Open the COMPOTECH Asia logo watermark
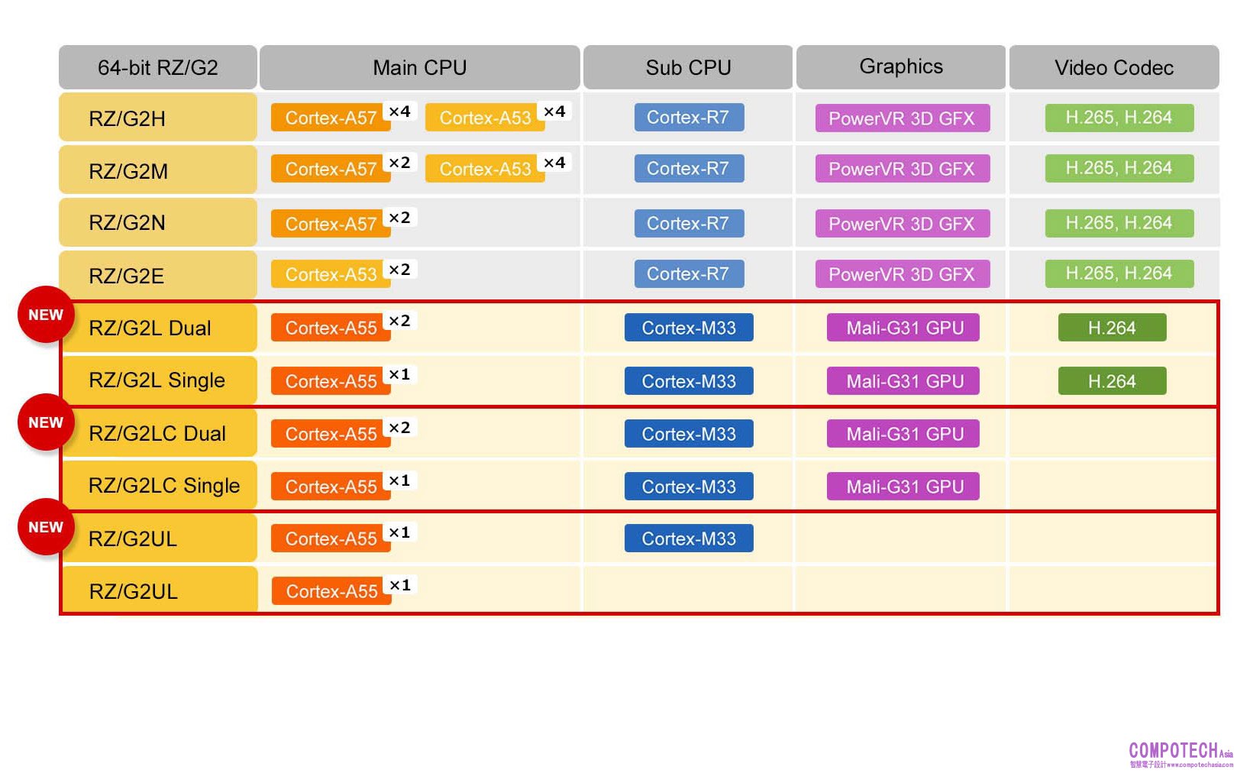 pos(1180,753)
